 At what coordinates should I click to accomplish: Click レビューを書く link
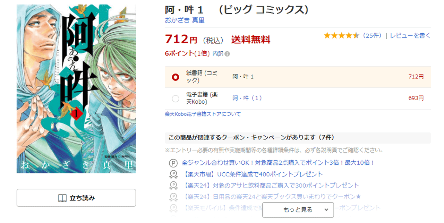point(410,35)
